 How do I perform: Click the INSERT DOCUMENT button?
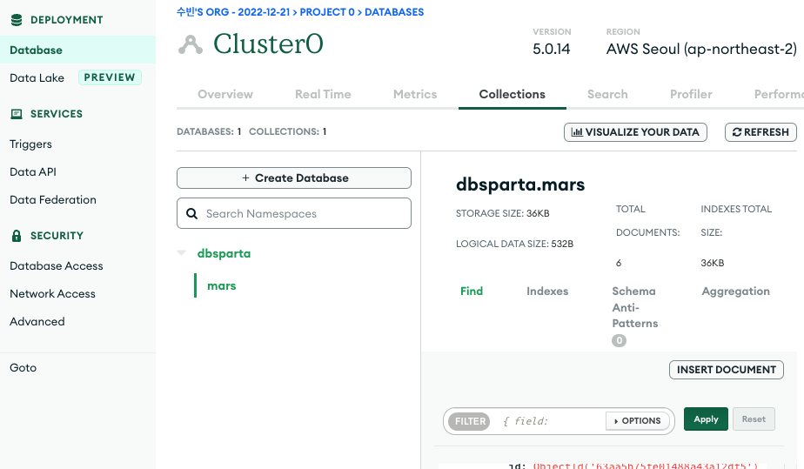coord(726,370)
